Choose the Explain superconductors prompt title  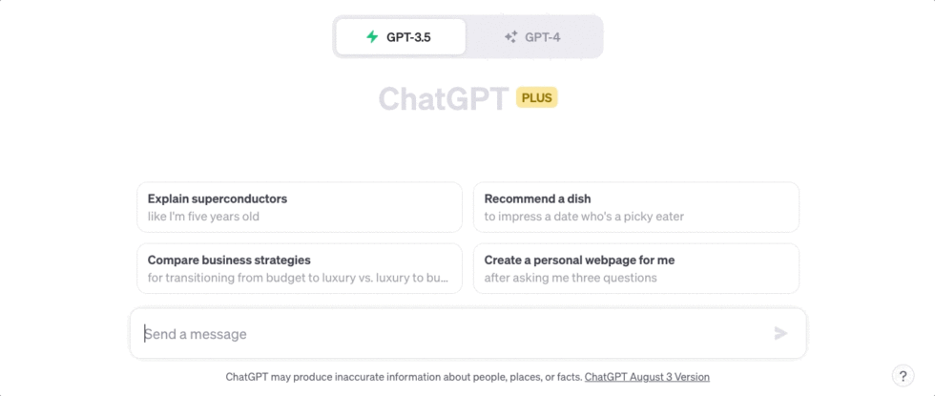[x=218, y=198]
